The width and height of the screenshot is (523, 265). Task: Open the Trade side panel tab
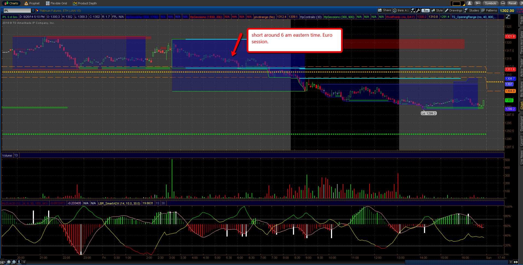coord(521,20)
